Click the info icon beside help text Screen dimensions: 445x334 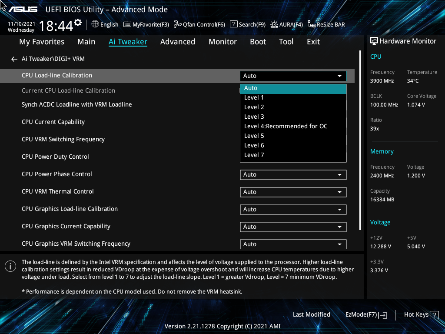tap(10, 266)
